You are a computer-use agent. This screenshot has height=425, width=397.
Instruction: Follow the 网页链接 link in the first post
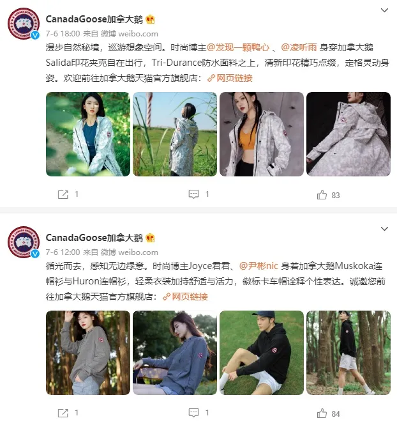pyautogui.click(x=230, y=78)
